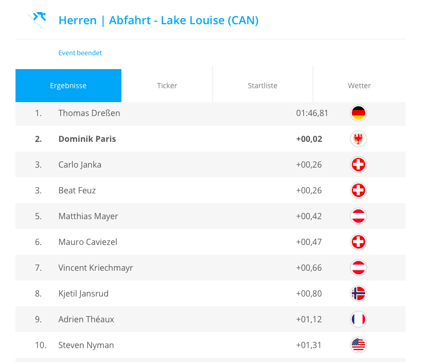Click Swiss flag next to Carlo Janka

[358, 164]
